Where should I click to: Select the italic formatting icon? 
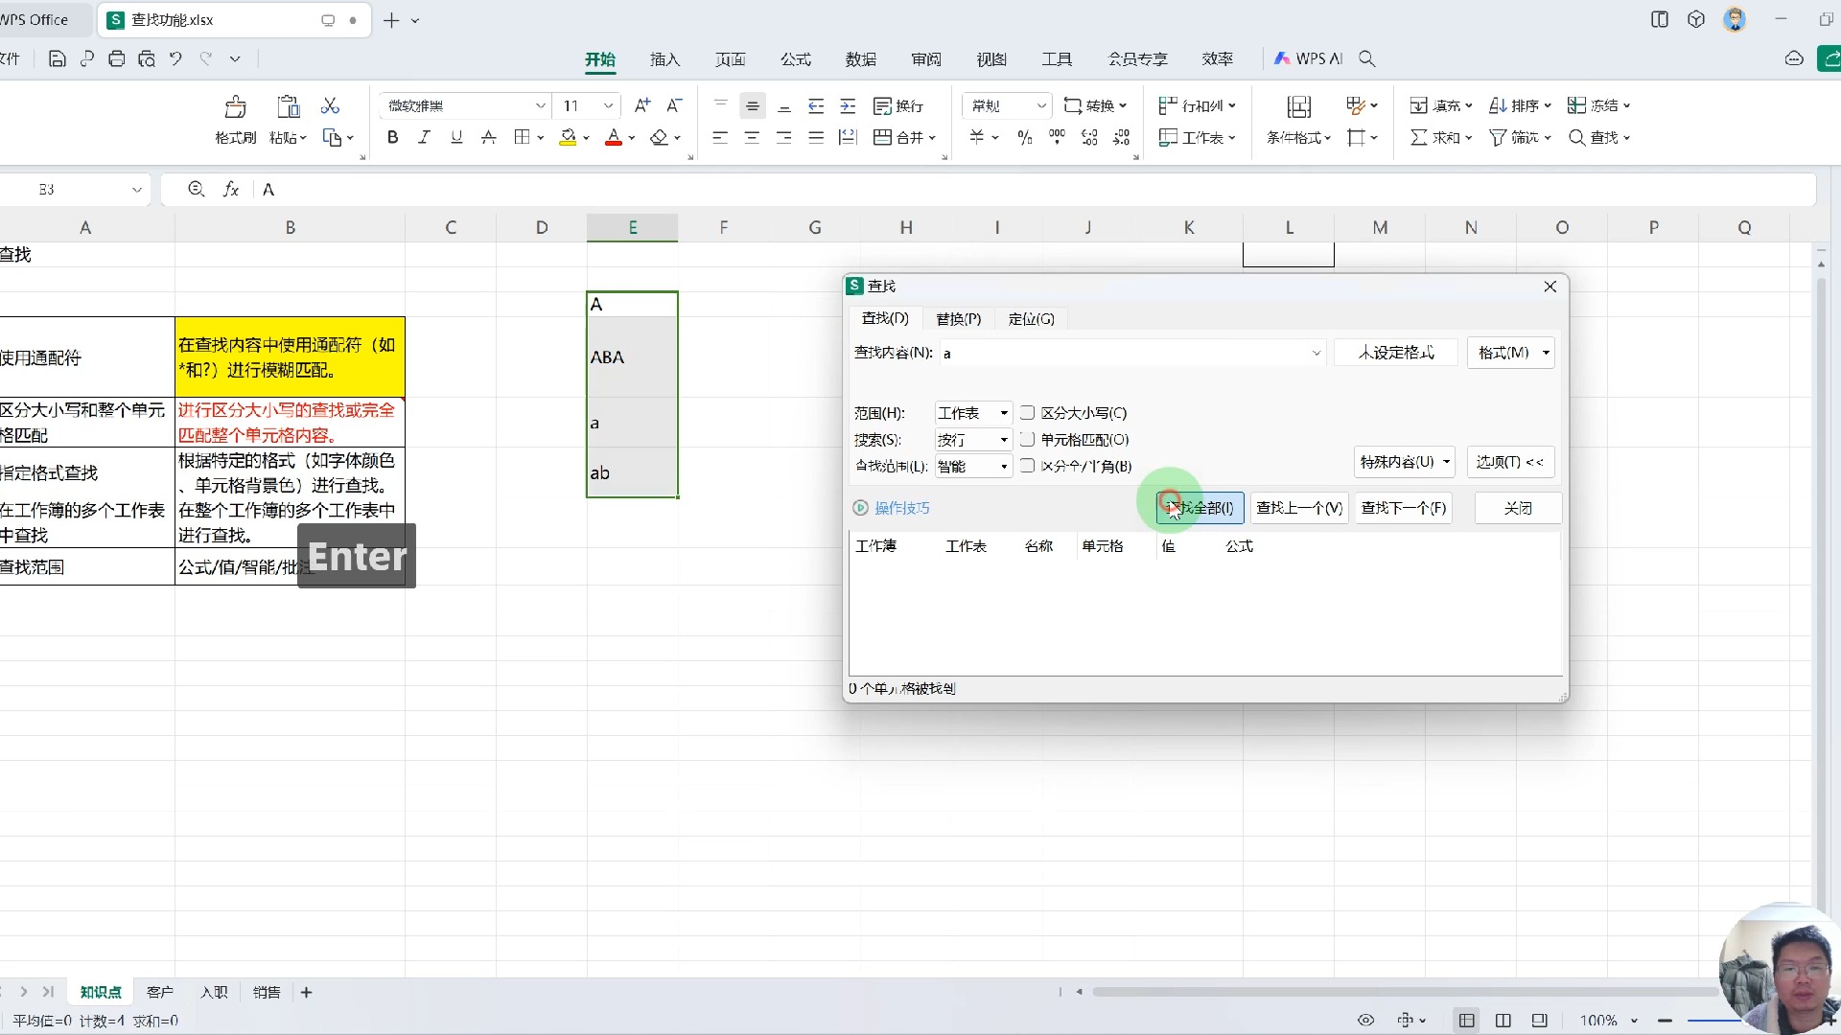pyautogui.click(x=423, y=137)
